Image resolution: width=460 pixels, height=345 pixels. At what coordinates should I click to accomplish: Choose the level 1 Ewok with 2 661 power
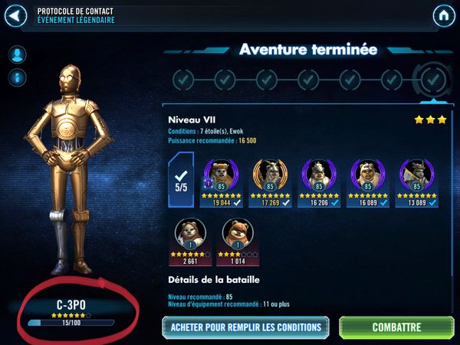tap(190, 242)
